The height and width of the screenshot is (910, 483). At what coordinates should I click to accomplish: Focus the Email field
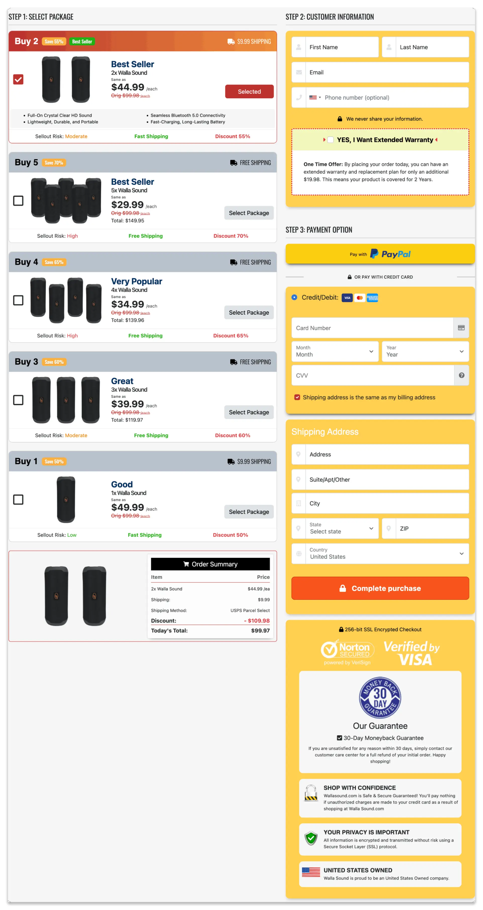click(387, 72)
